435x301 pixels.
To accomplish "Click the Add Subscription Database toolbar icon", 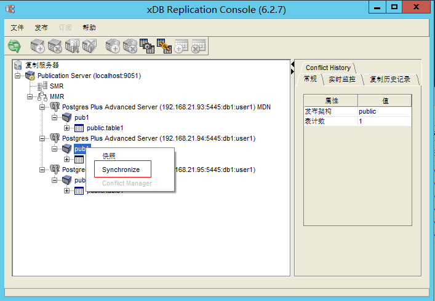I will [113, 46].
